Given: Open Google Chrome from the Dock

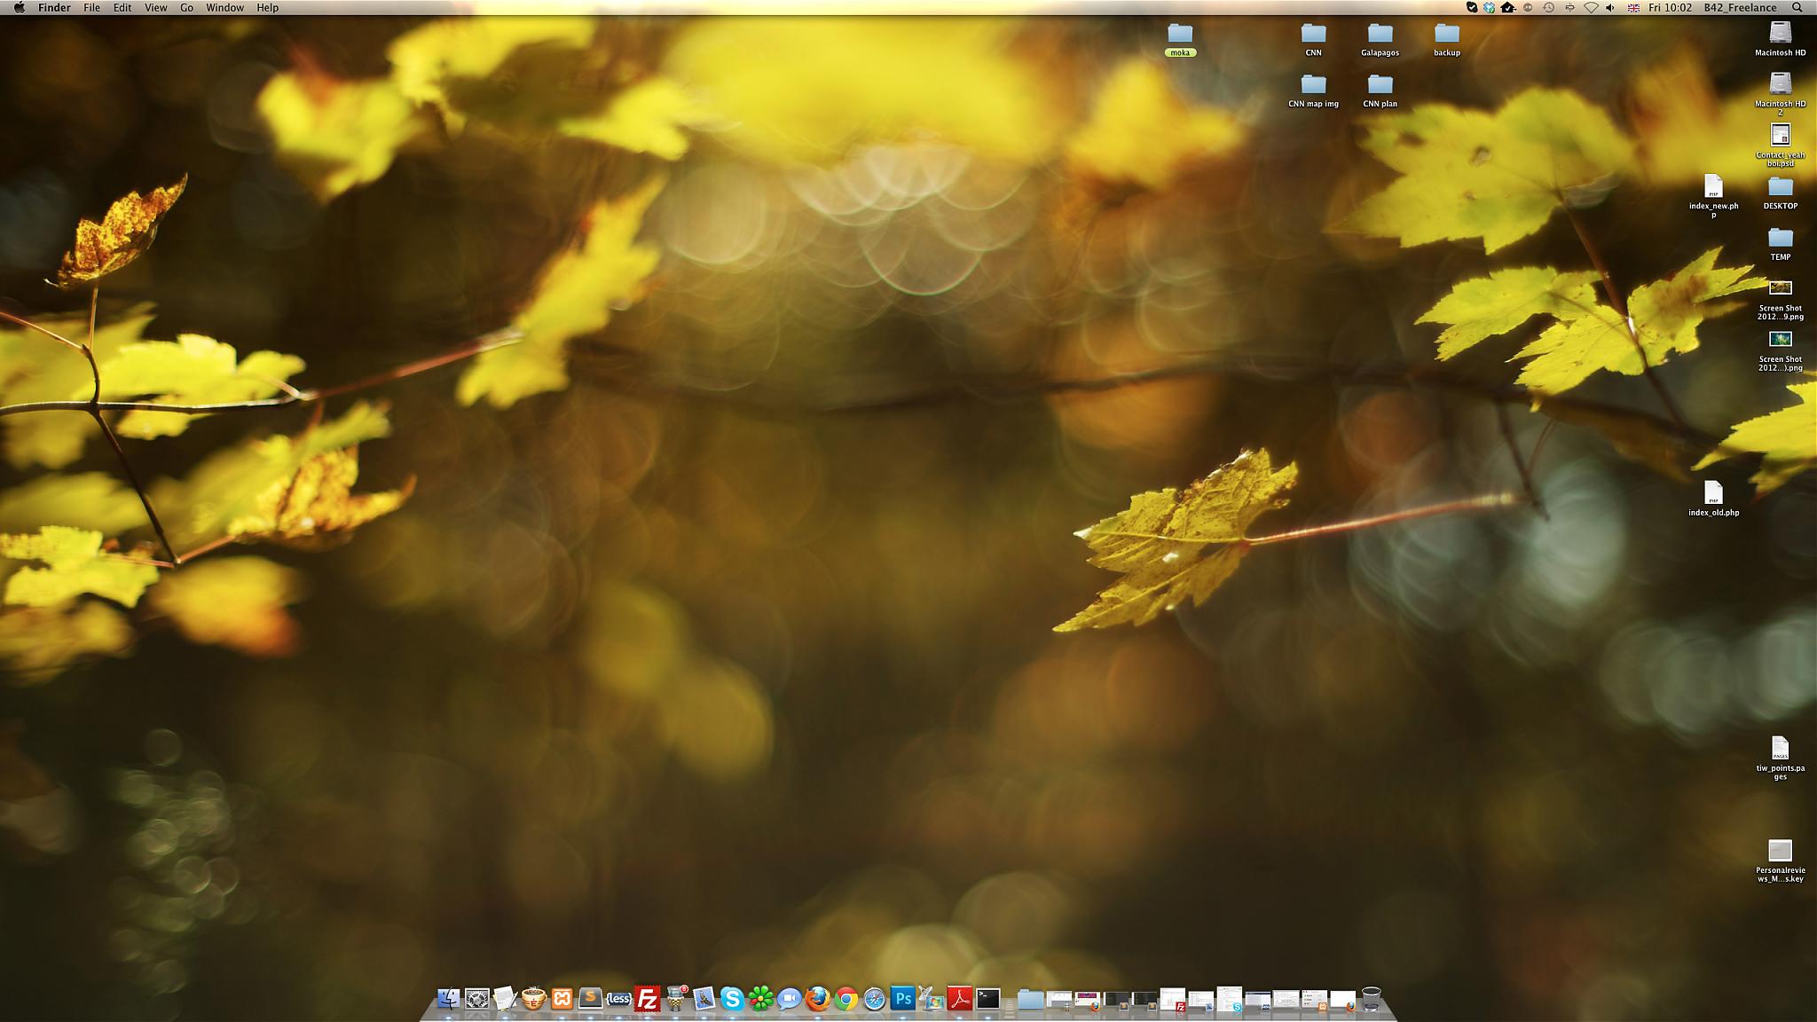Looking at the screenshot, I should [846, 1000].
